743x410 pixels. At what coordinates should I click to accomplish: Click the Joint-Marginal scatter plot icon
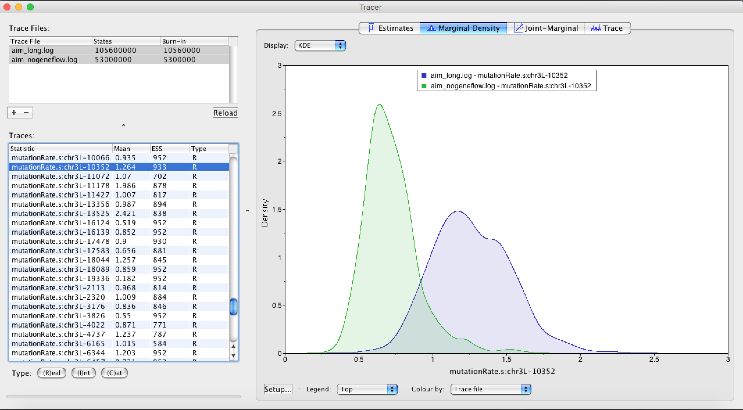[x=518, y=28]
